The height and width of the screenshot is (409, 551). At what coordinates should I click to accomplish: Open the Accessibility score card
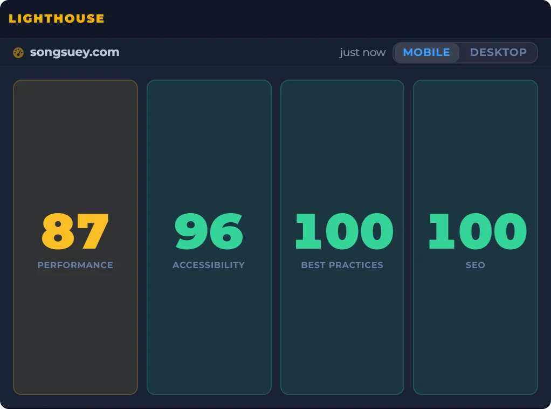pyautogui.click(x=209, y=237)
